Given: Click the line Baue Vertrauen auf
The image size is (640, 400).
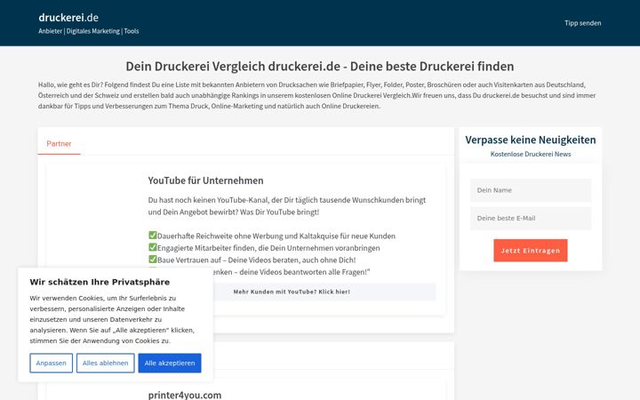Looking at the screenshot, I should (256, 260).
